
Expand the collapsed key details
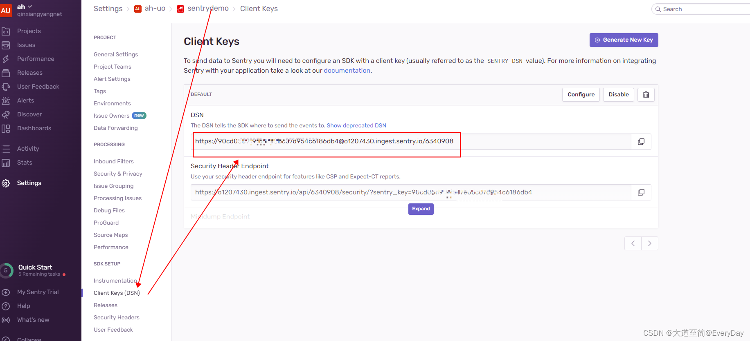421,209
